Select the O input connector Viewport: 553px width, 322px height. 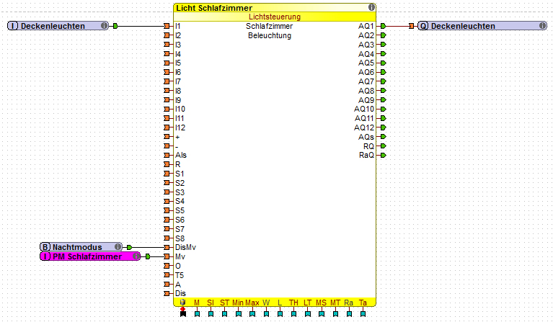[x=167, y=266]
